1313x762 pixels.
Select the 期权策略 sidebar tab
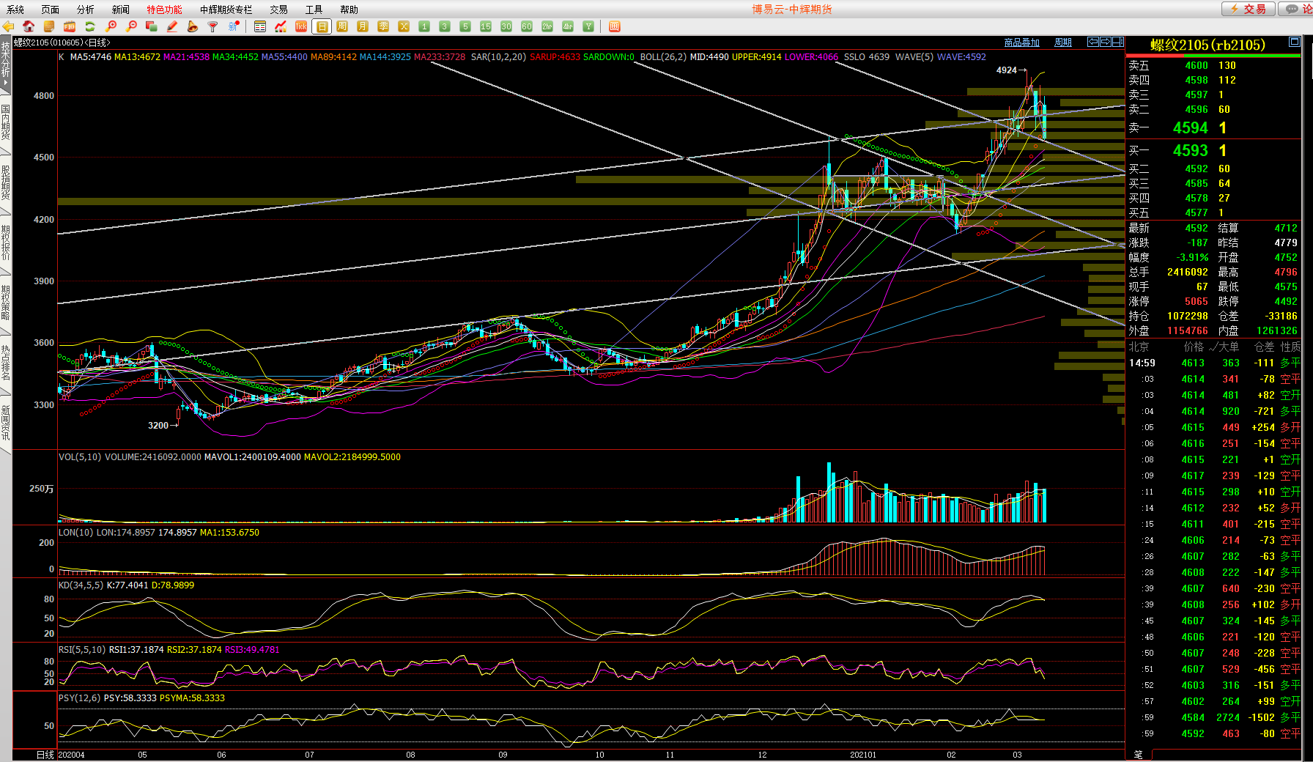[x=5, y=303]
